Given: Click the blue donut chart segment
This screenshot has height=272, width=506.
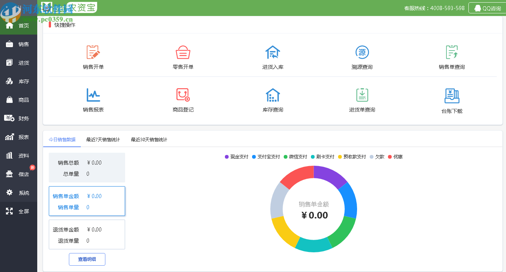Looking at the screenshot, I should pos(350,200).
